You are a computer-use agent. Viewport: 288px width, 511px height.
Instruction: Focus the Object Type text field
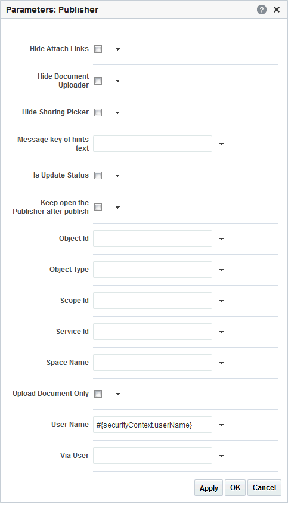point(153,270)
